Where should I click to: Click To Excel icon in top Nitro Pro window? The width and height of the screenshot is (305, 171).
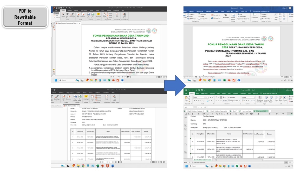pyautogui.click(x=93, y=15)
